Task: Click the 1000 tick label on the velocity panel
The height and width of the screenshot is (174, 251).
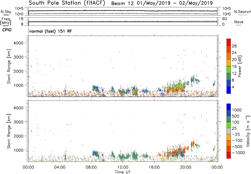Action: point(18,150)
